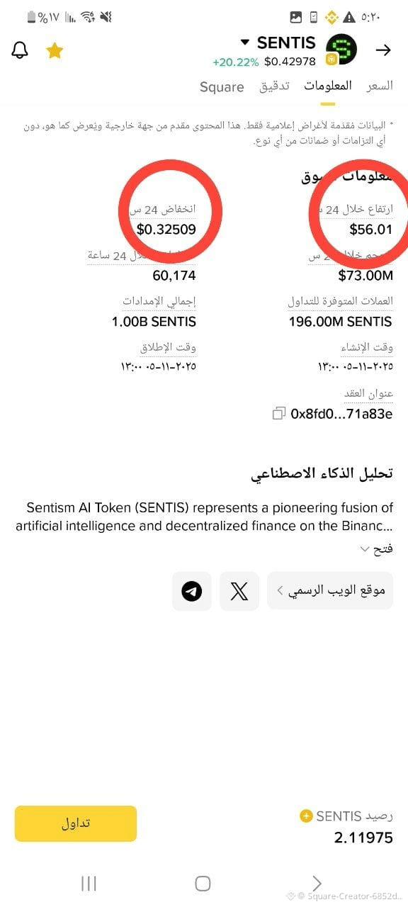Tap the contract address 0x8fd0...71a83e
Screen dimensions: 408x907
(341, 414)
